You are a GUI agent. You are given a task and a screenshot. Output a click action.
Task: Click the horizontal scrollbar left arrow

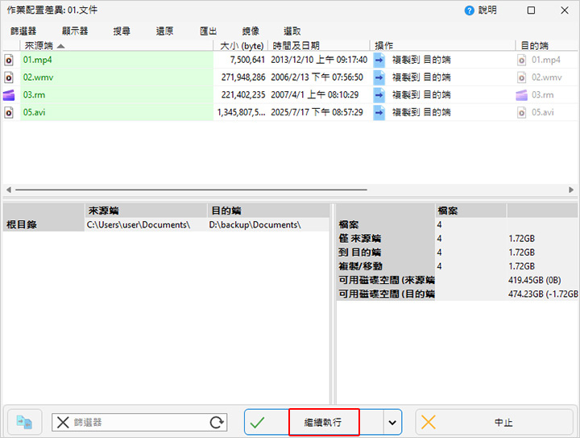(x=8, y=190)
